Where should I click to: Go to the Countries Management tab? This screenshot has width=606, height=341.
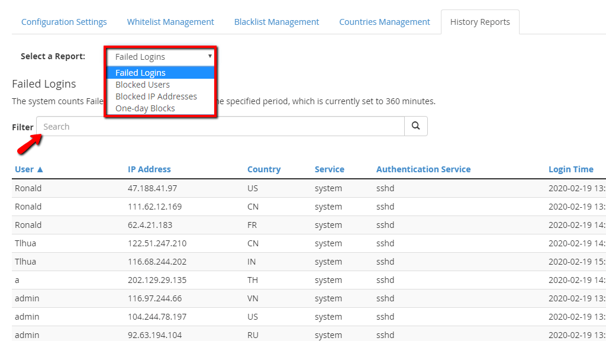pyautogui.click(x=385, y=22)
